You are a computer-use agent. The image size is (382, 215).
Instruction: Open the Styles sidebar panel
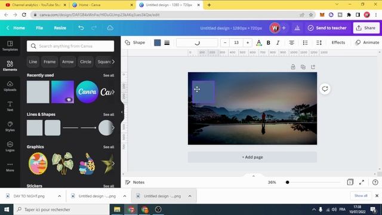pyautogui.click(x=10, y=126)
